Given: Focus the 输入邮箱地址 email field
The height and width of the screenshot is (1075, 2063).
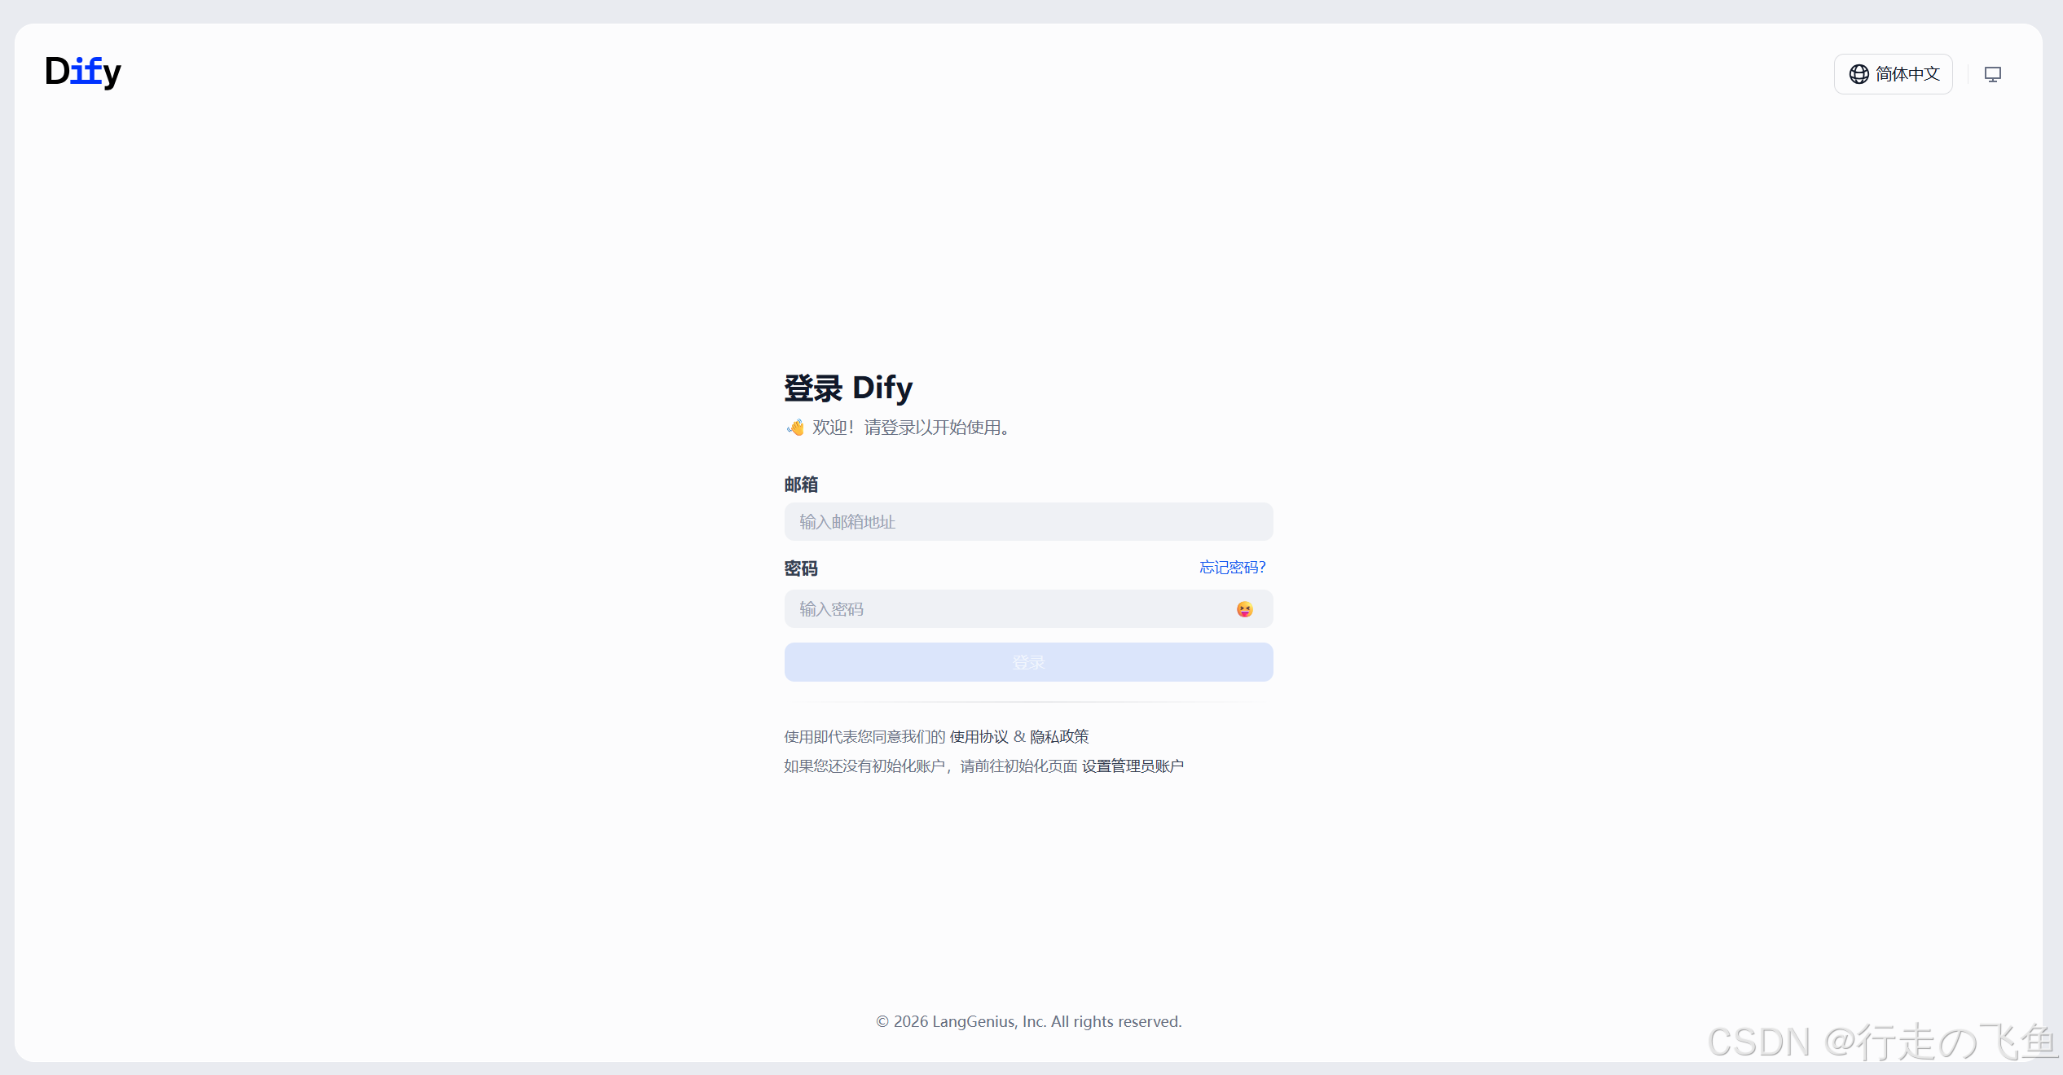Looking at the screenshot, I should [1028, 521].
